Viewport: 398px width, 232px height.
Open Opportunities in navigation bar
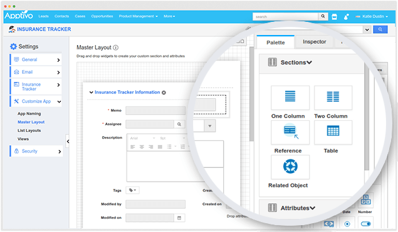tap(102, 16)
